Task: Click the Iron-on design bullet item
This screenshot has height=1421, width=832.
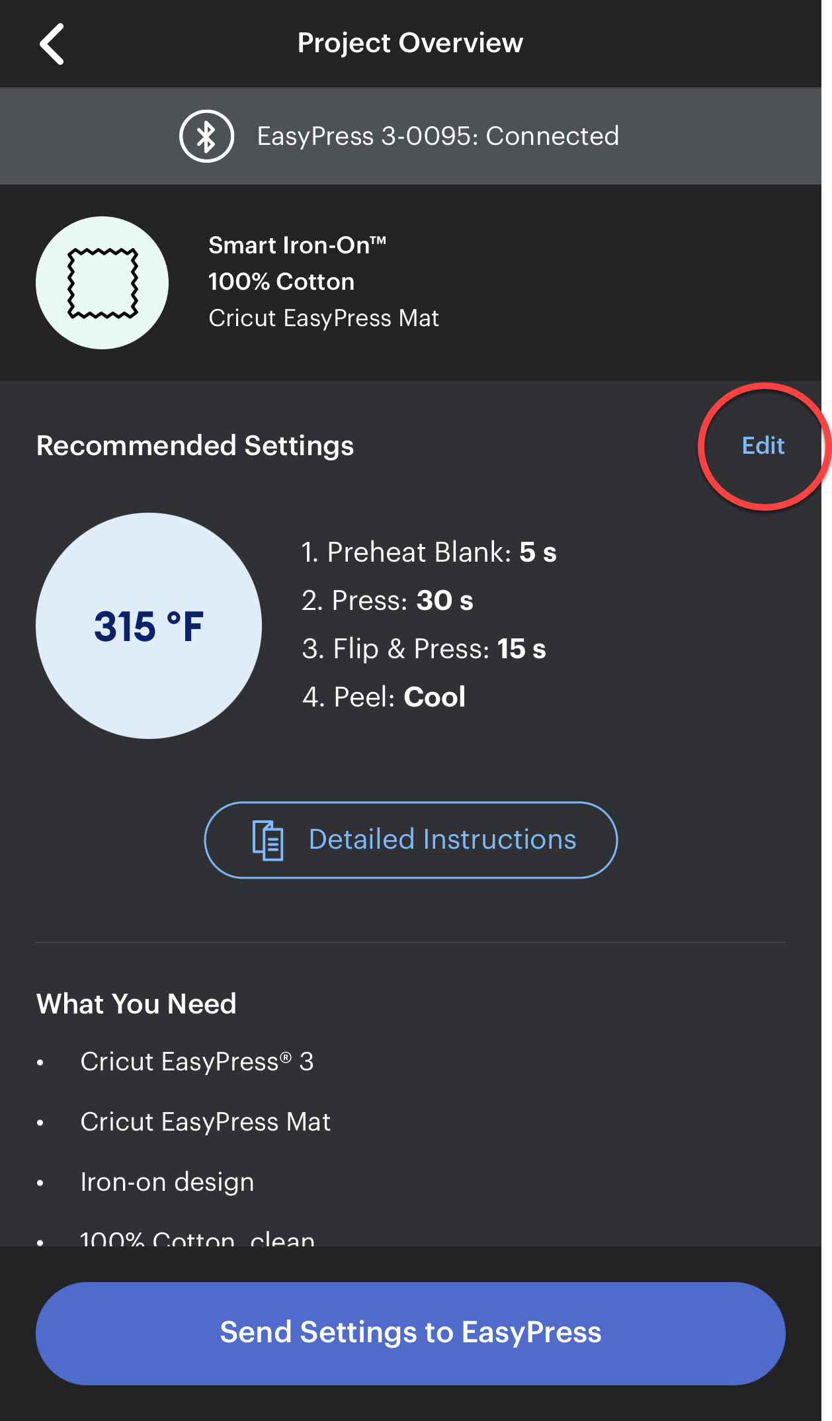Action: (167, 1182)
